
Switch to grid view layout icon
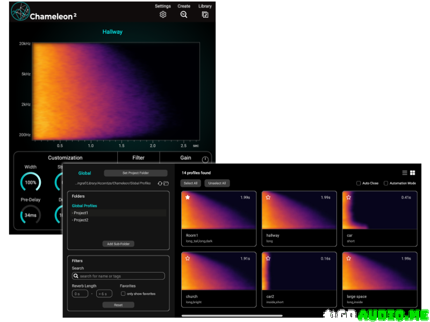point(412,173)
